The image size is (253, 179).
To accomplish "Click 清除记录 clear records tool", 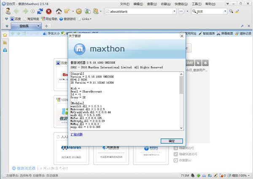I will 243,34.
